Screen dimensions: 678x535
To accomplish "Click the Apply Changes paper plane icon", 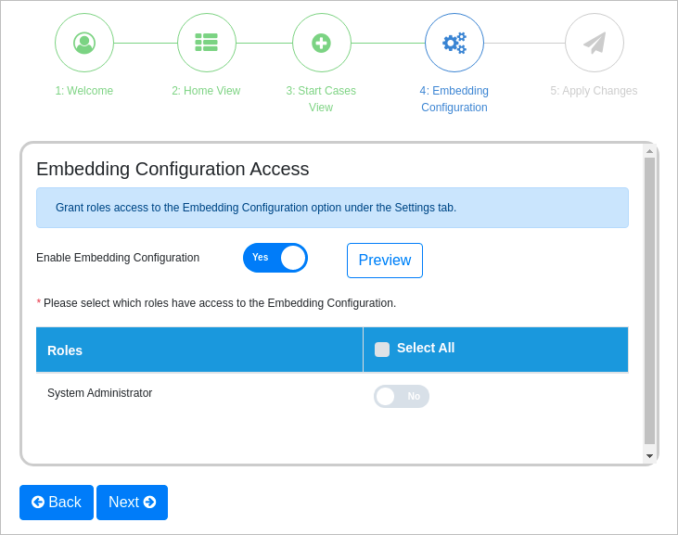I will pos(594,43).
